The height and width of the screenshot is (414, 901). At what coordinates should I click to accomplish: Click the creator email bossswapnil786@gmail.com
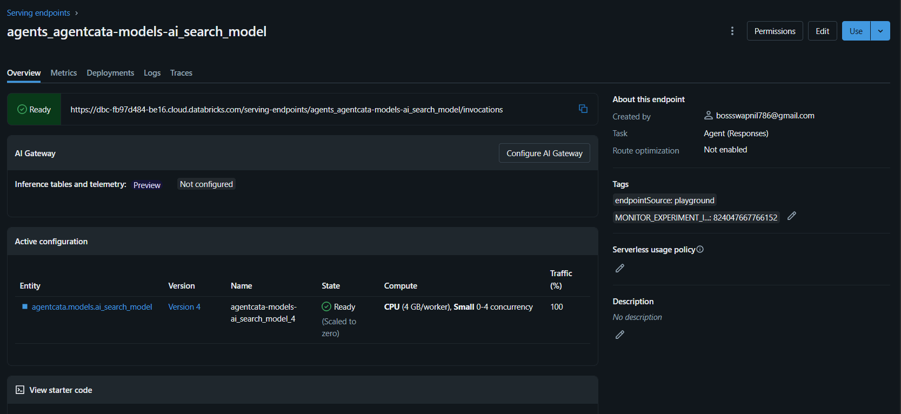[765, 115]
